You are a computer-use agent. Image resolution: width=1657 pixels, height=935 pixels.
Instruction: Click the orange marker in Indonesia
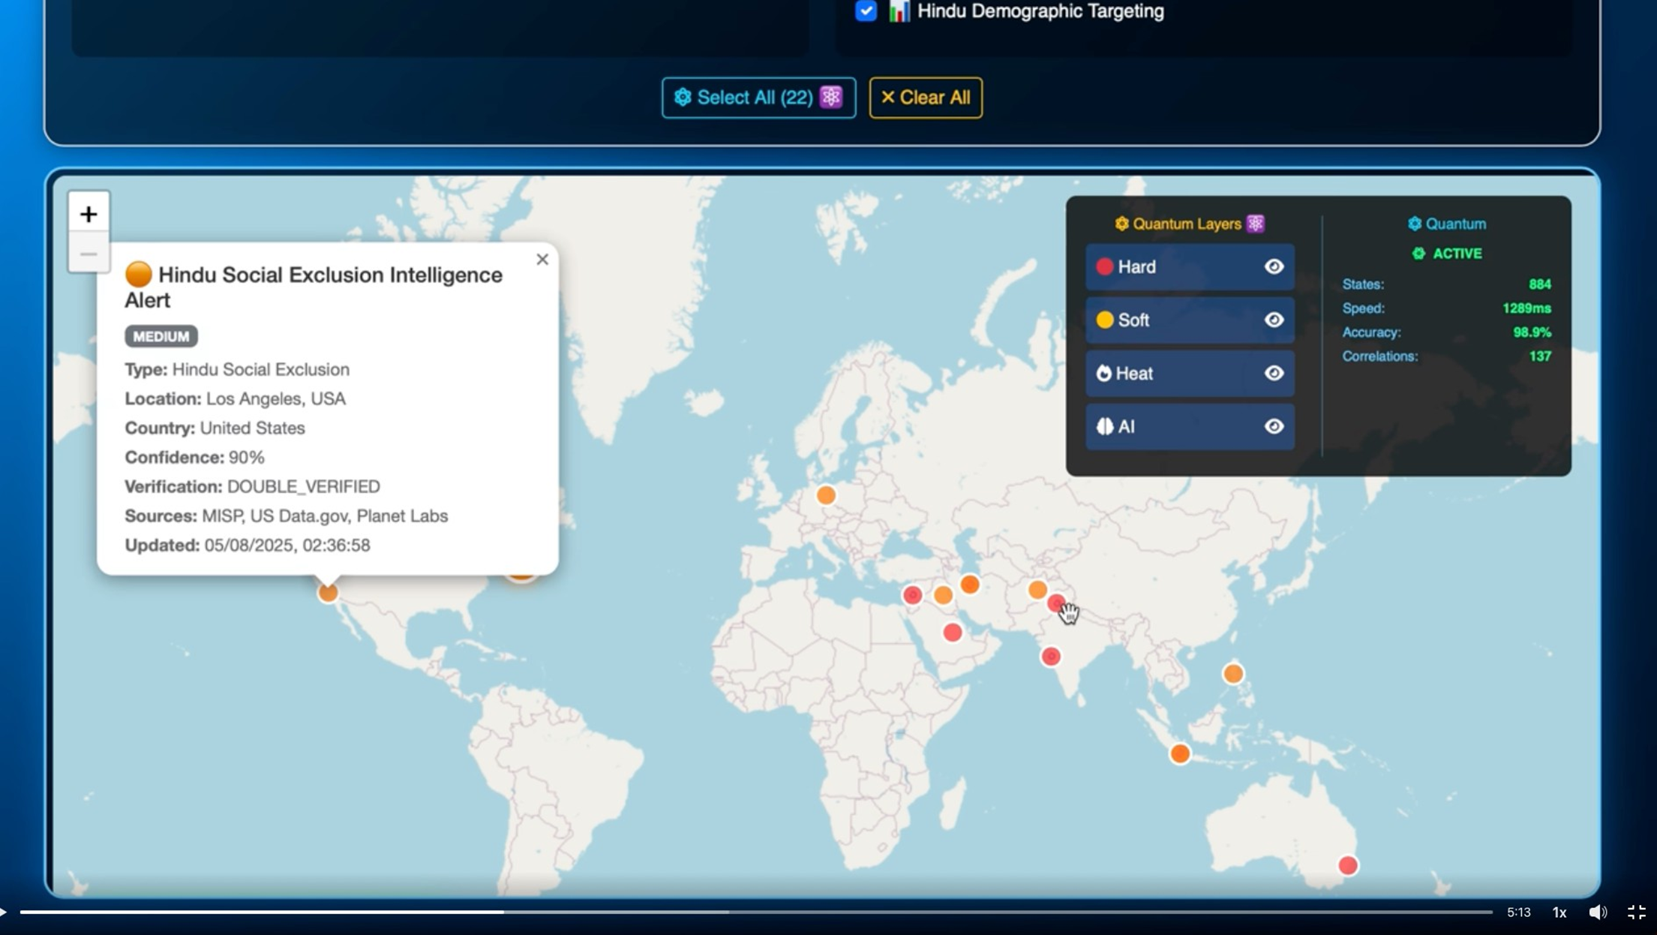(x=1180, y=753)
